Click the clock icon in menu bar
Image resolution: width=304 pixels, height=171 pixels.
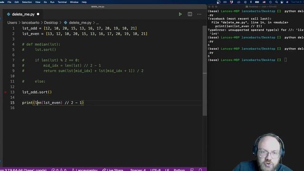[270, 2]
